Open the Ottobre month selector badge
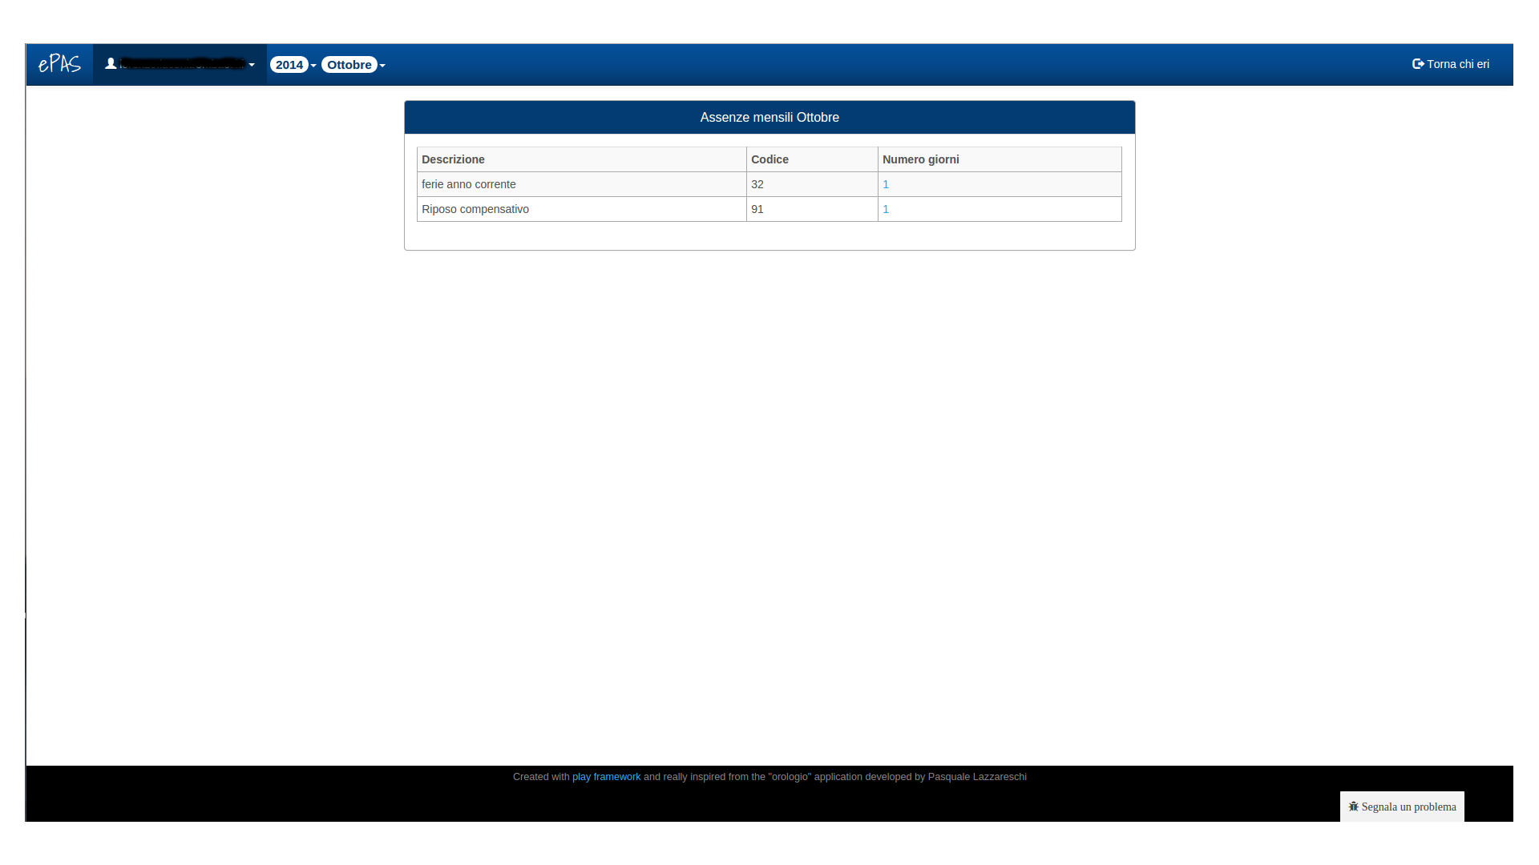 tap(349, 65)
